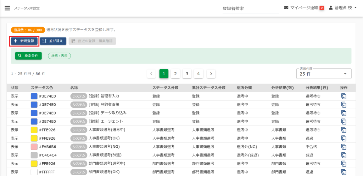Click the pink #FAB6B6 color swatch

34,147
